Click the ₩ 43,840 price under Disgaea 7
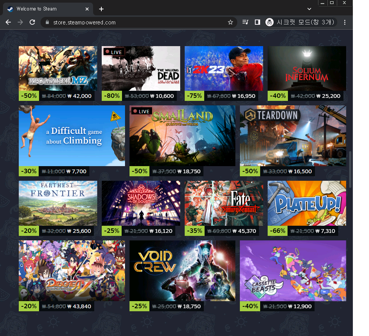 [x=79, y=306]
